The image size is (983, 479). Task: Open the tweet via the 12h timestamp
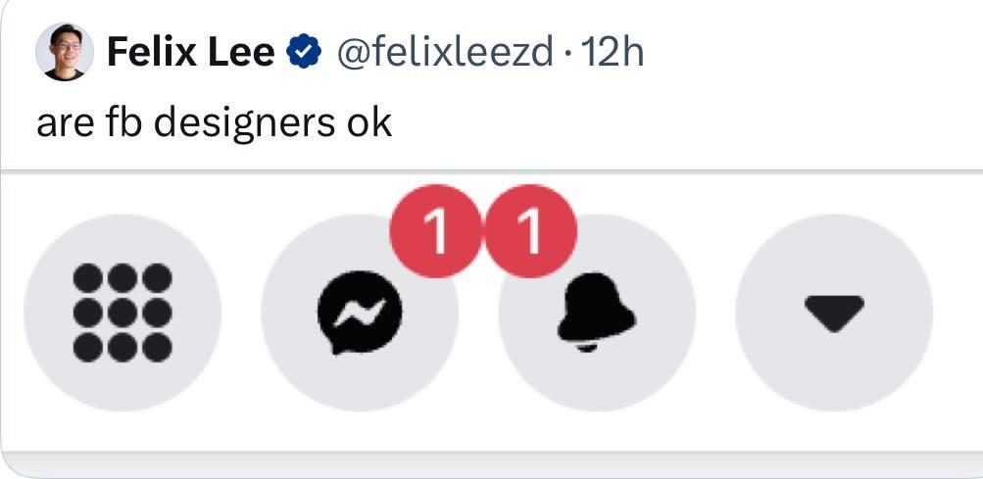click(613, 52)
